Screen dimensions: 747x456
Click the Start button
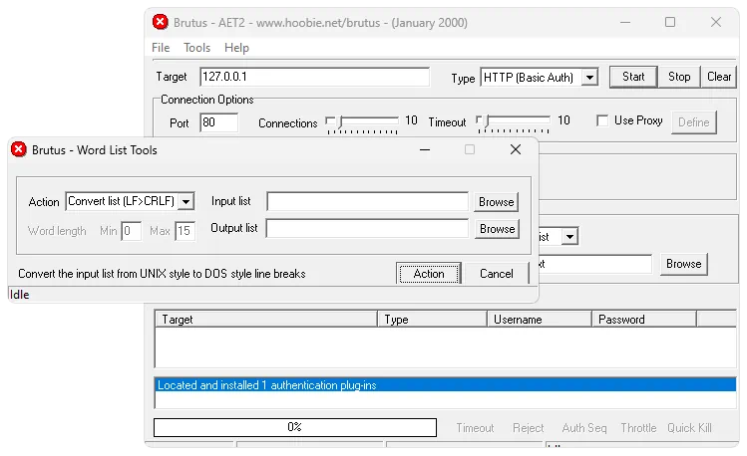pyautogui.click(x=633, y=77)
